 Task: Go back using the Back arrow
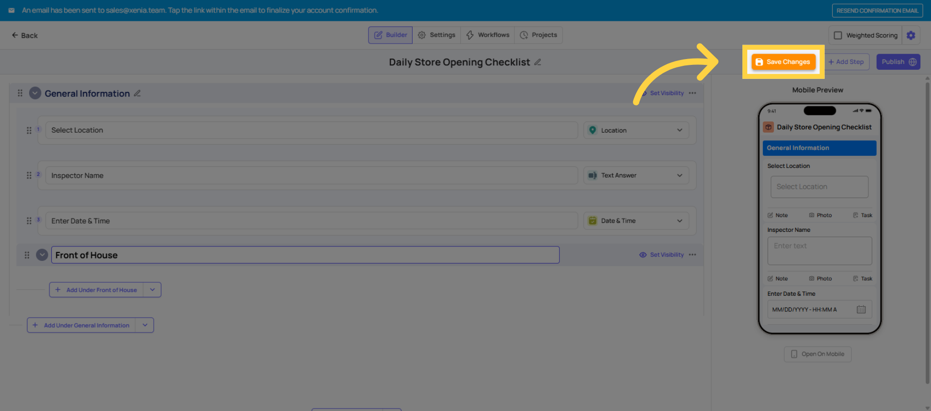coord(25,35)
